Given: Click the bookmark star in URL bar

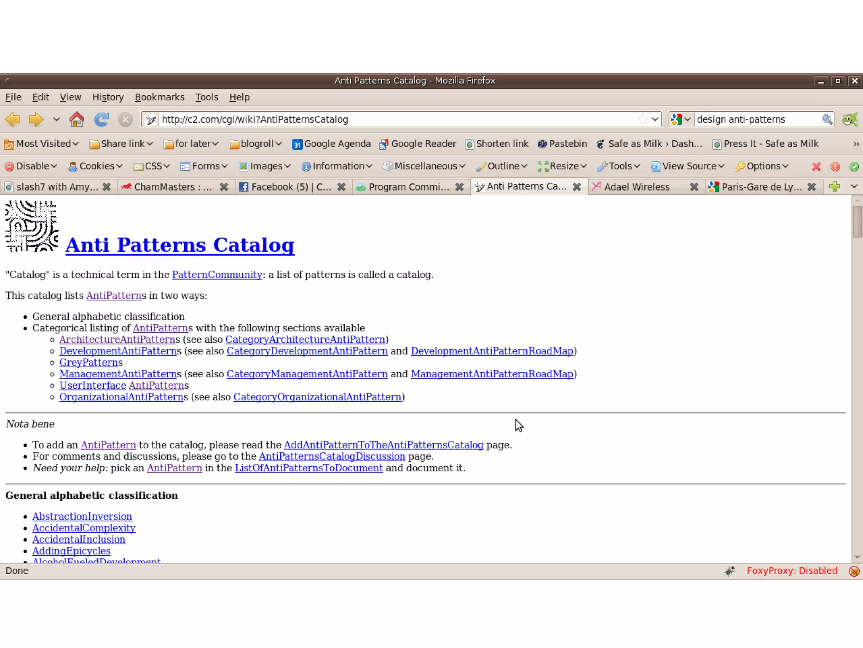Looking at the screenshot, I should [x=642, y=119].
